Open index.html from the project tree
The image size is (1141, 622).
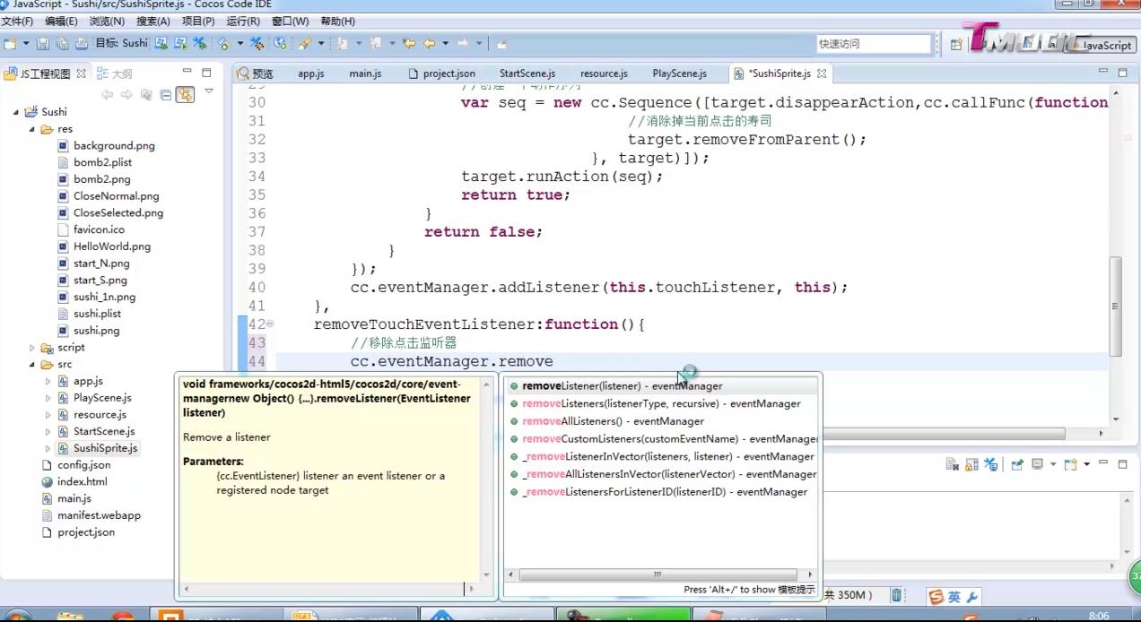click(x=82, y=481)
